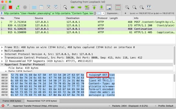Viewport: 176px width, 109px height.
Task: Sort by Source column header
Action: (x=50, y=18)
